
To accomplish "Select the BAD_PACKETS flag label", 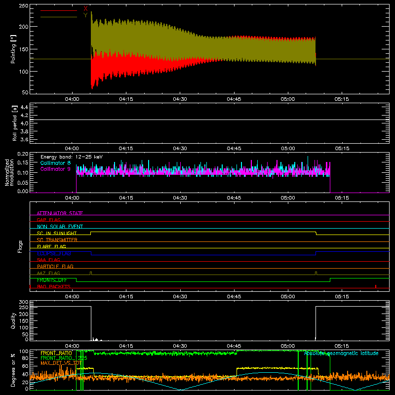I will 54,286.
